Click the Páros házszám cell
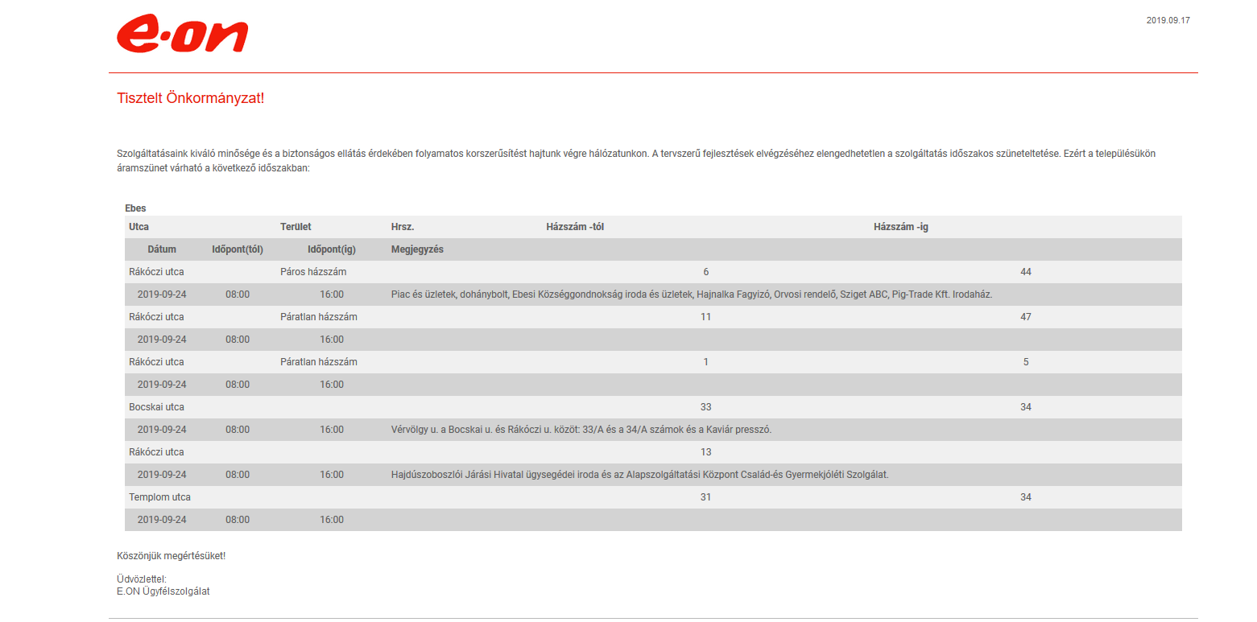Image resolution: width=1257 pixels, height=622 pixels. pos(313,272)
